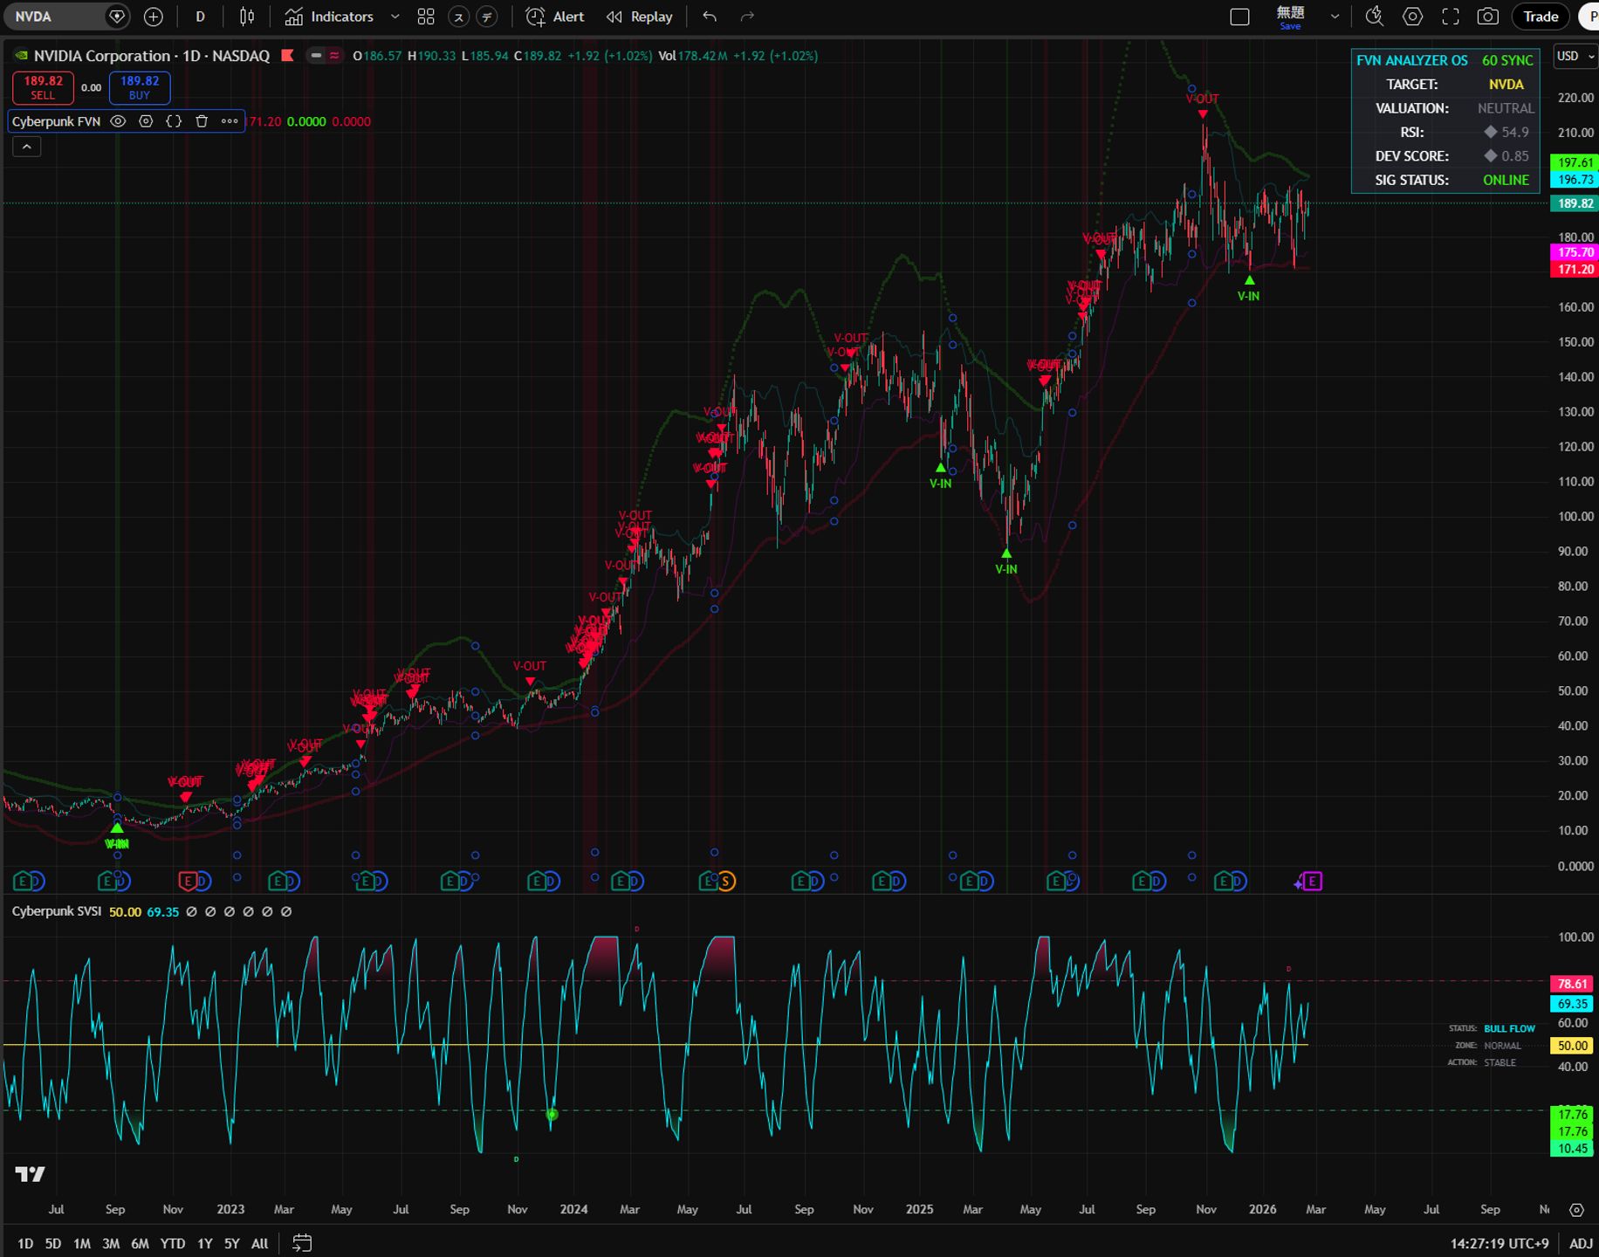
Task: Hide Cyberpunk FVN using the eye icon
Action: (x=118, y=121)
